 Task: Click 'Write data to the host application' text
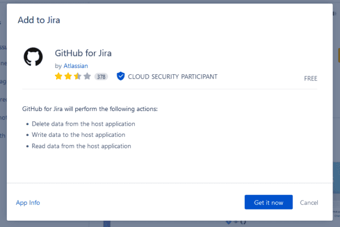pyautogui.click(x=79, y=135)
